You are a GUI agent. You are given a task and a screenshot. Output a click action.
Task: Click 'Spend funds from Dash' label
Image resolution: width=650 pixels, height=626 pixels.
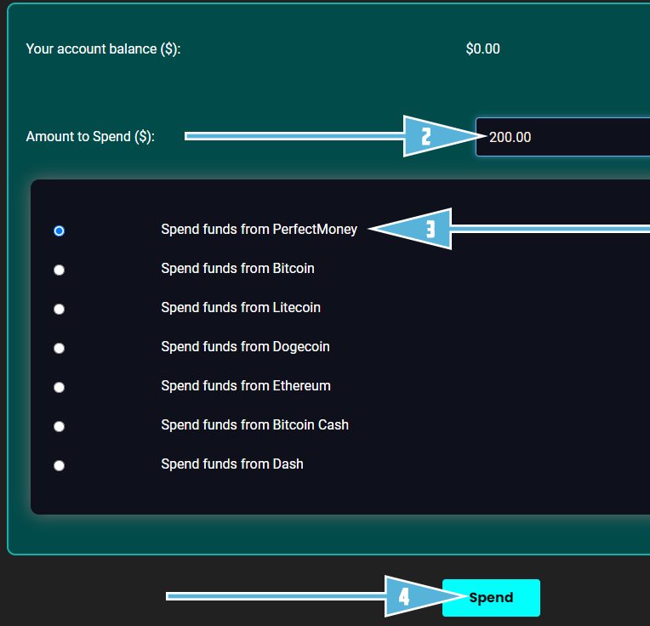click(x=232, y=464)
